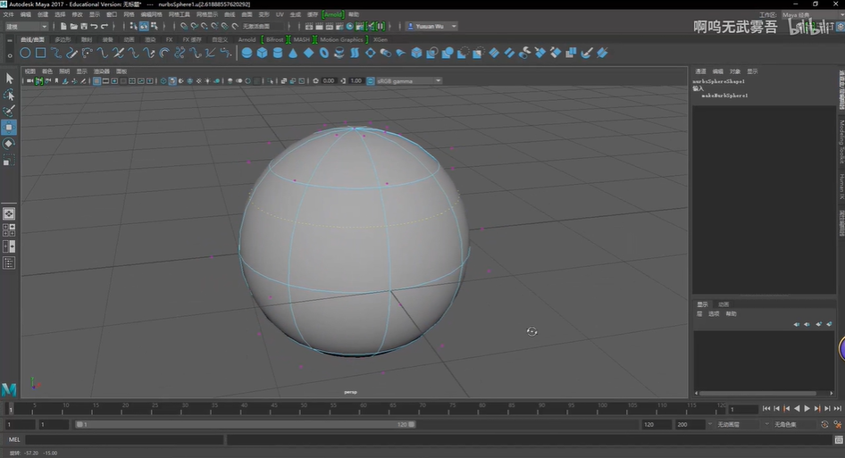Create a NURBS plane from the shelf

(308, 53)
